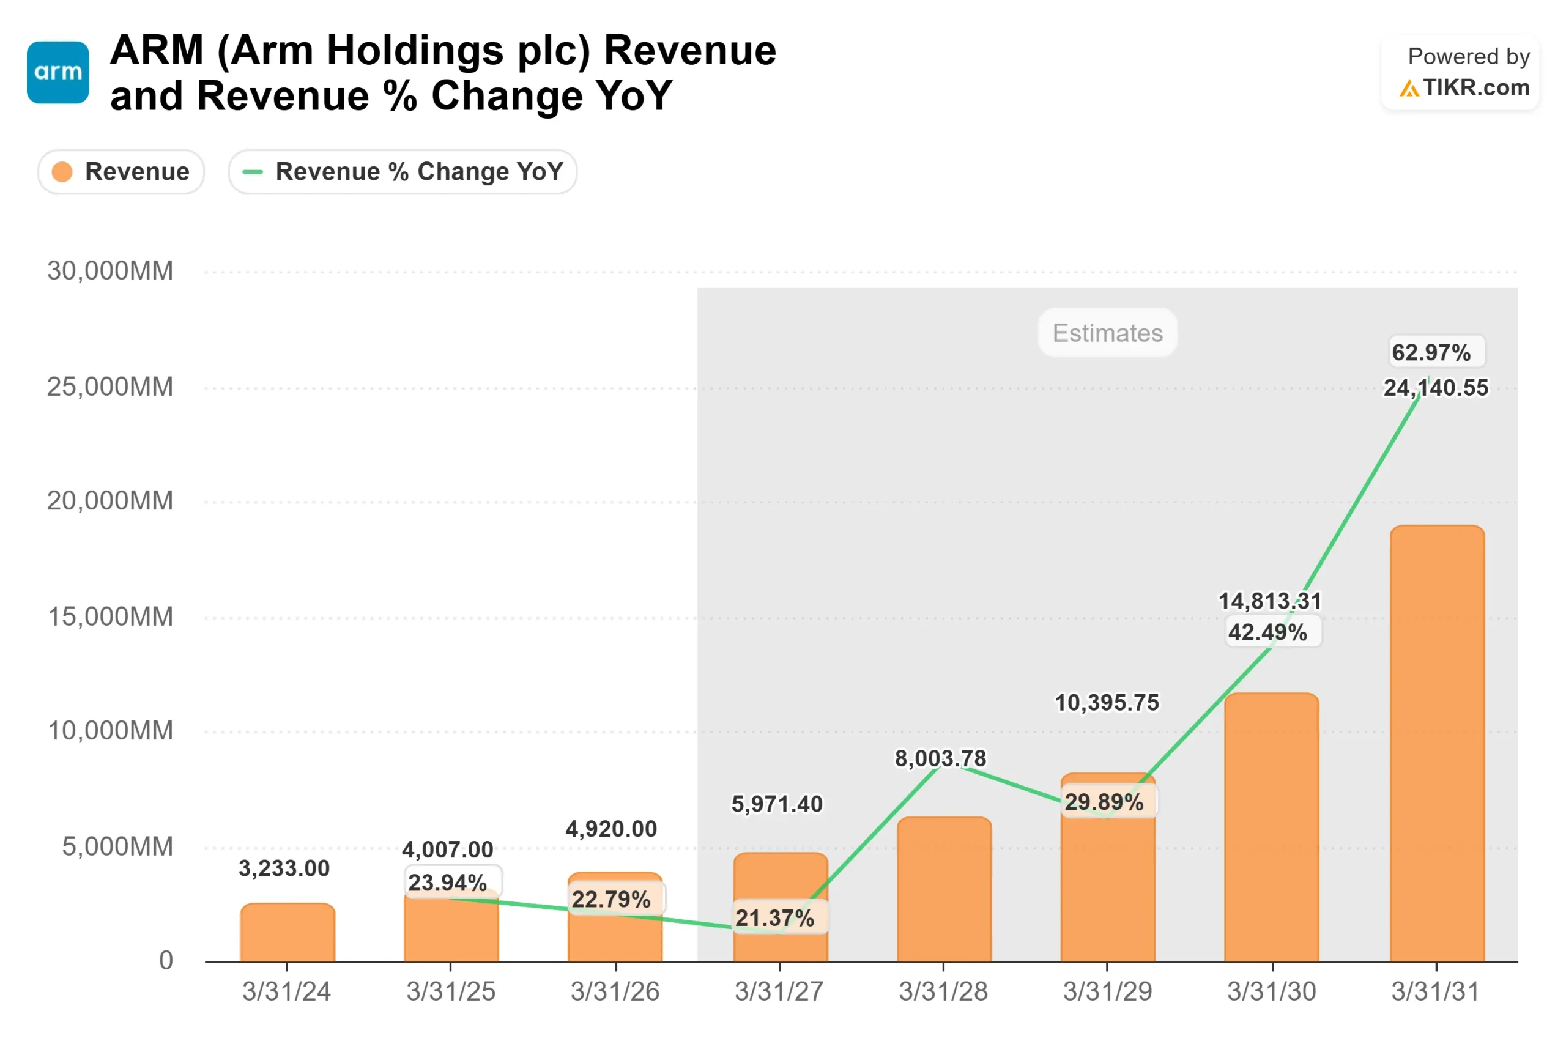This screenshot has height=1044, width=1566.
Task: Click the 15,000MM axis label
Action: (x=110, y=616)
